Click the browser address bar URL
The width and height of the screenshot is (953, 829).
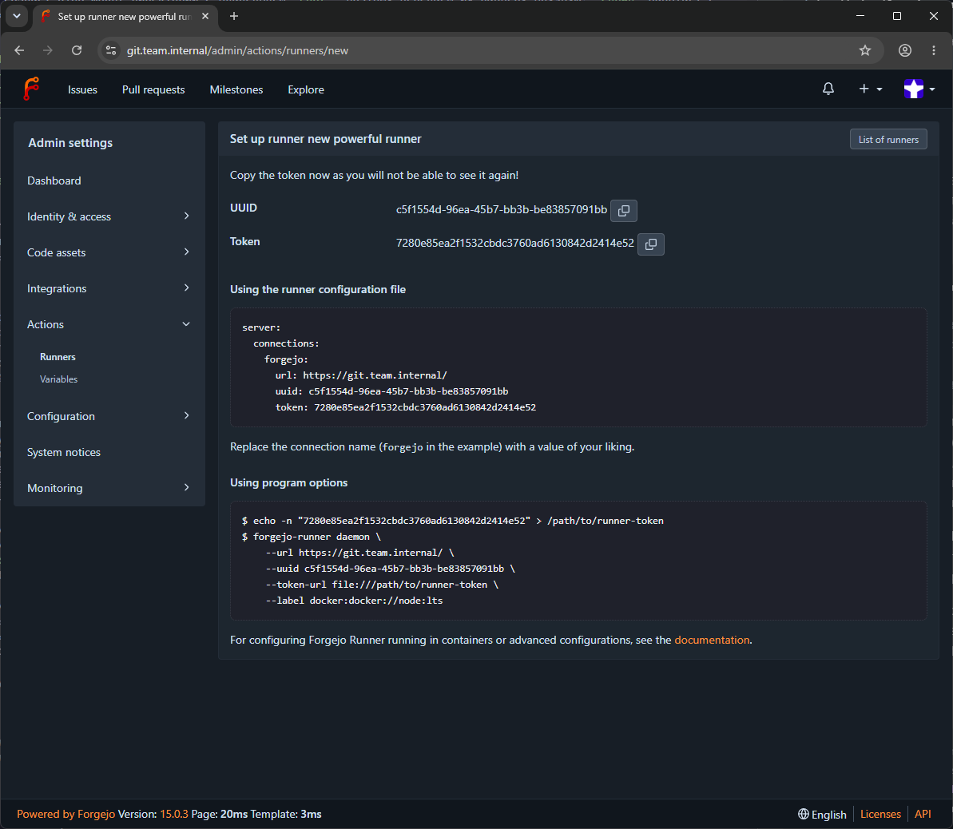(237, 50)
